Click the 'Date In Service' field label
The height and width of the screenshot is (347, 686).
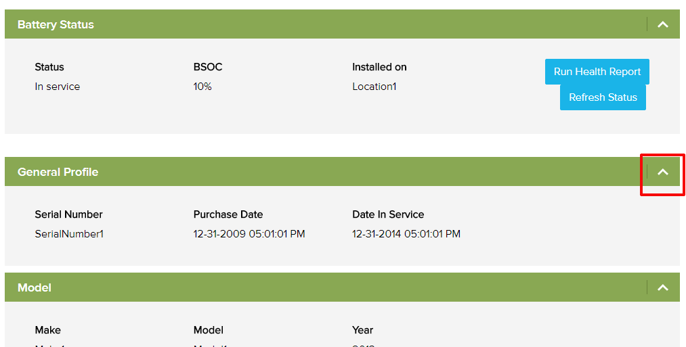click(x=388, y=214)
